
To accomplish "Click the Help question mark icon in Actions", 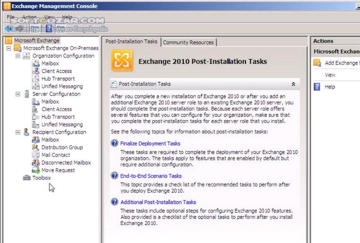I will pos(317,87).
